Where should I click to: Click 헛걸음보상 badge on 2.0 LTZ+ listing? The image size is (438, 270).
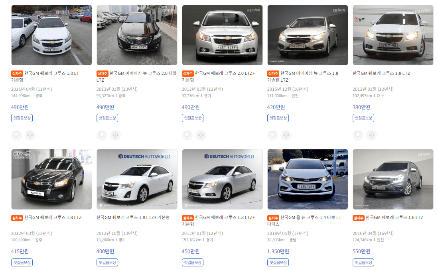(193, 118)
